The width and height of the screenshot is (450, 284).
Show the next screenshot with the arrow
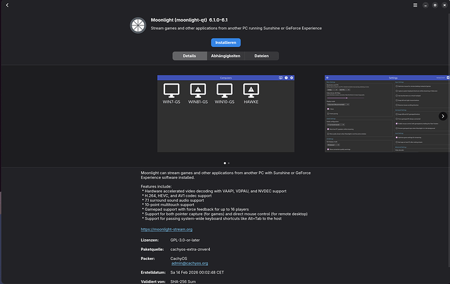click(x=443, y=116)
